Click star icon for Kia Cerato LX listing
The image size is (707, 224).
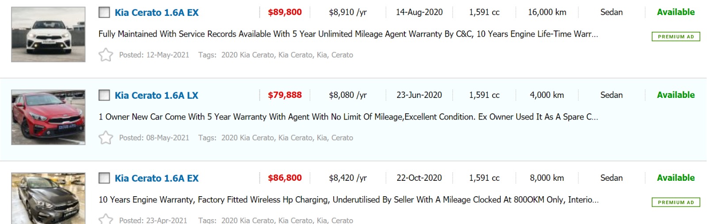pyautogui.click(x=106, y=138)
